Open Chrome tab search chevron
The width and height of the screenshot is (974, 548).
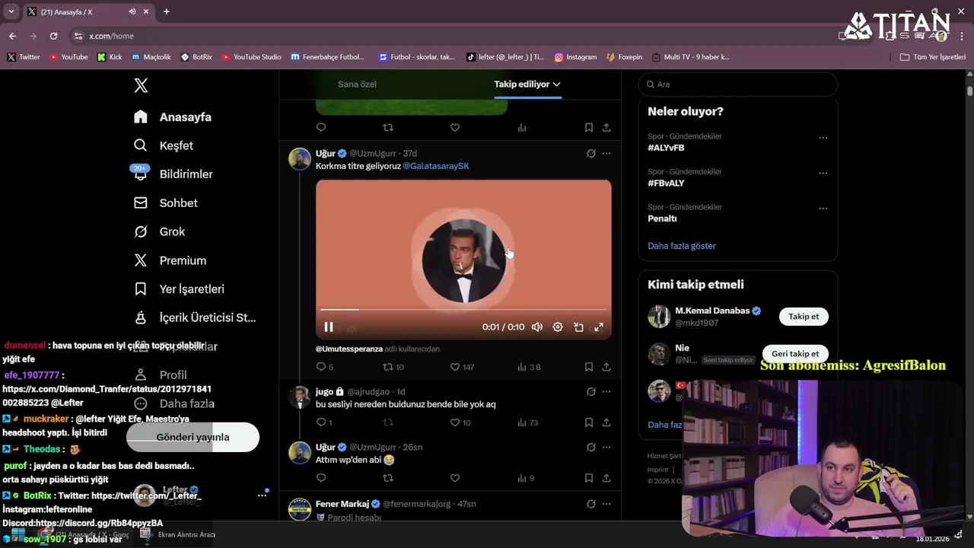pyautogui.click(x=11, y=11)
